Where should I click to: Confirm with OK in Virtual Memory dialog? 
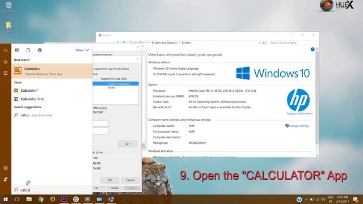point(109,180)
